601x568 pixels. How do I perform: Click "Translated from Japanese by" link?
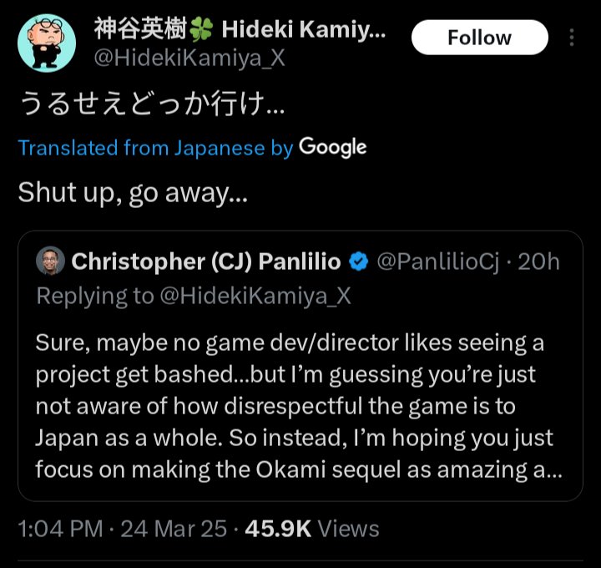pyautogui.click(x=155, y=149)
